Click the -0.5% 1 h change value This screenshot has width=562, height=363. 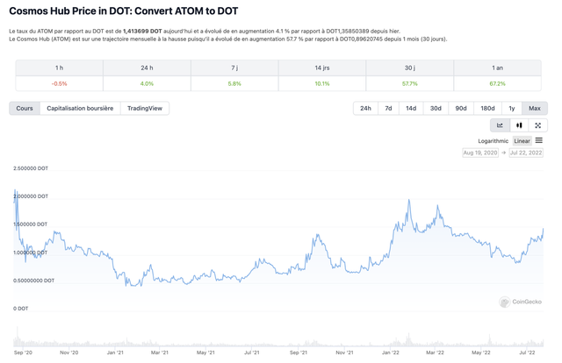[x=59, y=84]
